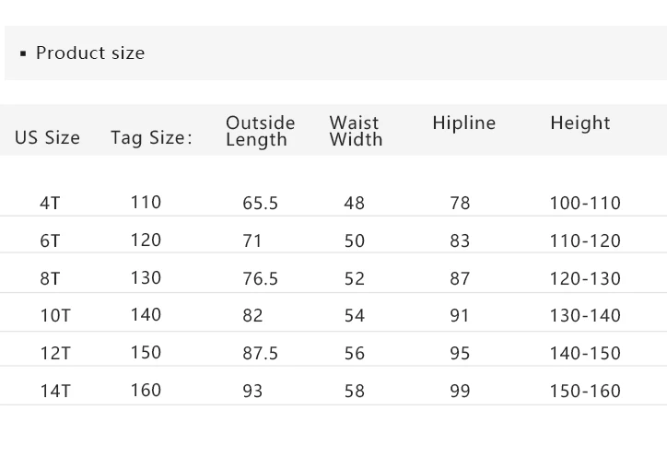Click the 14T size row label
667x457 pixels.
point(55,391)
